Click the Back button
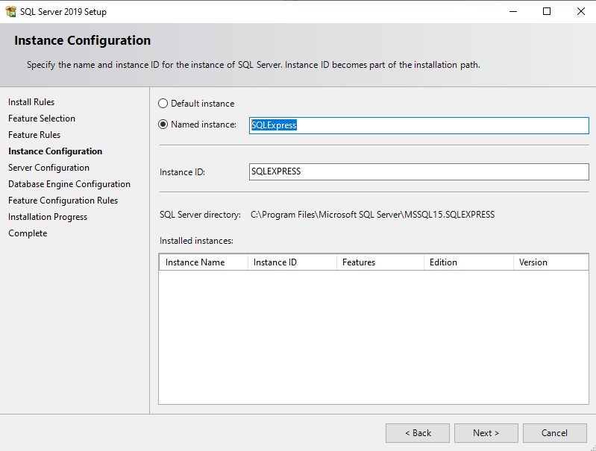The height and width of the screenshot is (451, 596). tap(418, 433)
